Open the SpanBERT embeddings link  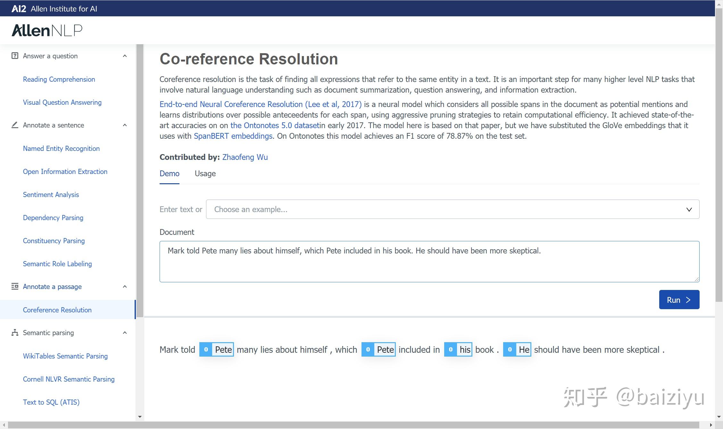coord(233,136)
